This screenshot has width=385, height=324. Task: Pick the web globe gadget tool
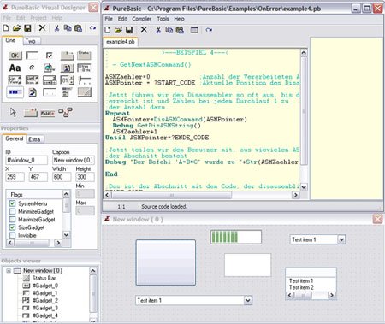coord(49,68)
